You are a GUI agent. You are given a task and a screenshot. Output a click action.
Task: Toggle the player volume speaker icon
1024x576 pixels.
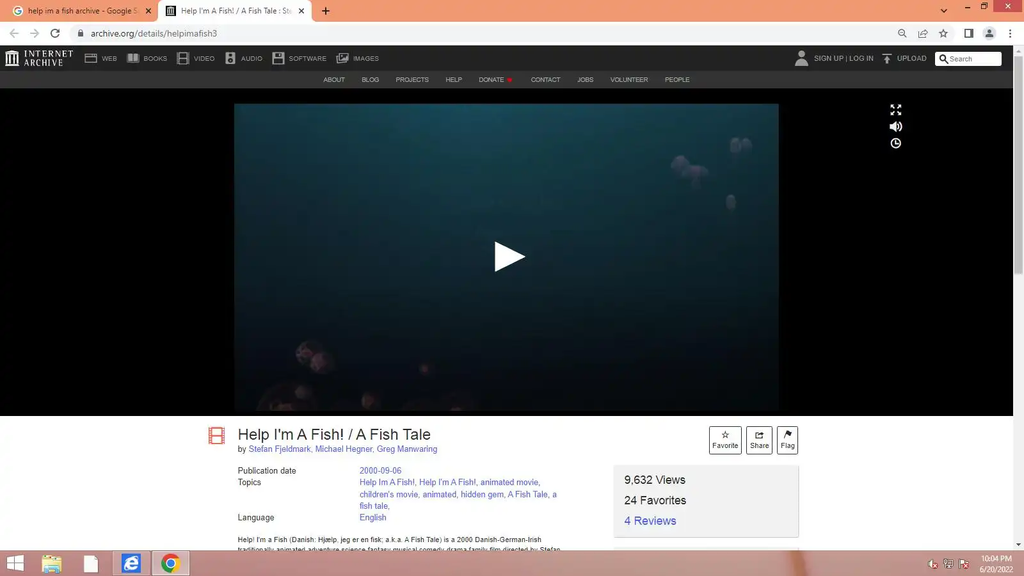click(x=896, y=127)
